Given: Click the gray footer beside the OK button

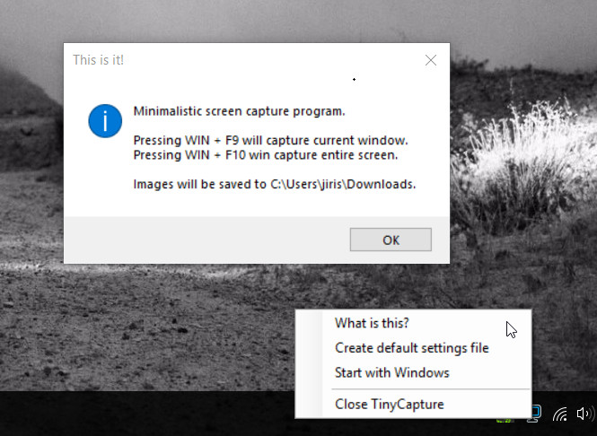Looking at the screenshot, I should click(x=206, y=240).
